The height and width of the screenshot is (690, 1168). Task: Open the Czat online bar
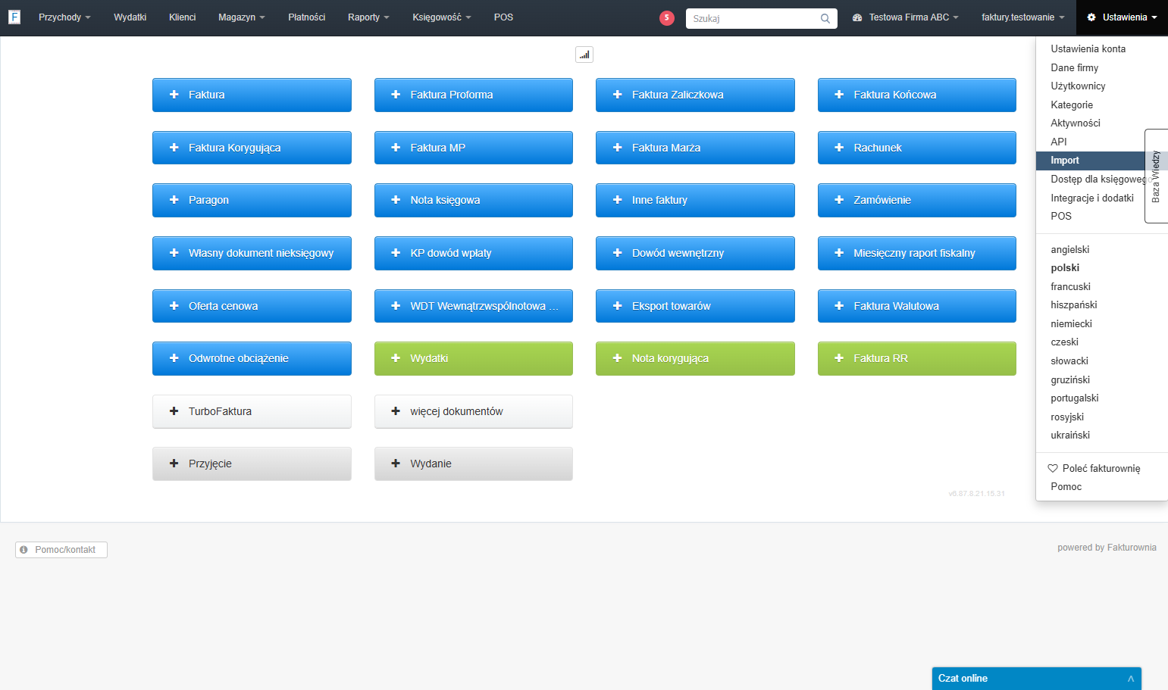coord(1036,679)
